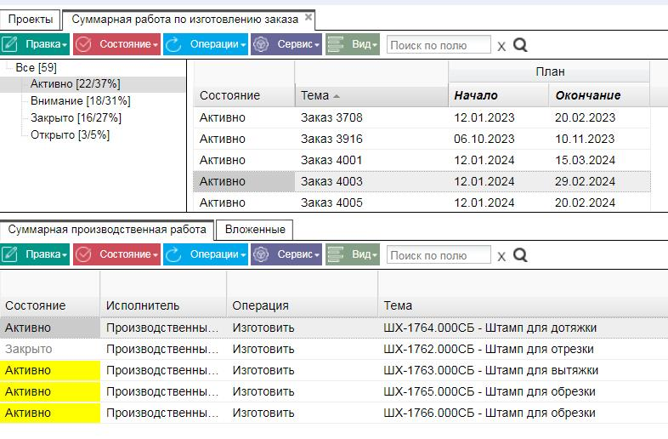Click the lower Правка pencil icon

coord(9,254)
